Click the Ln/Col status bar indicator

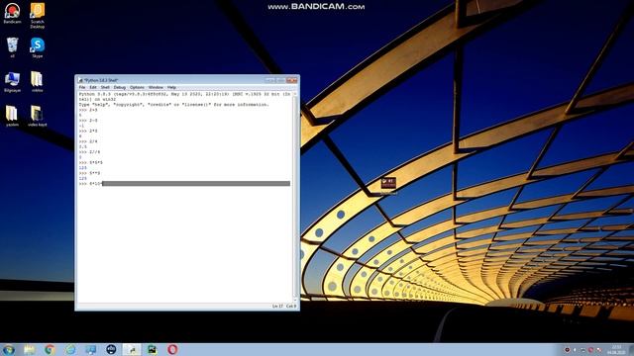(284, 307)
